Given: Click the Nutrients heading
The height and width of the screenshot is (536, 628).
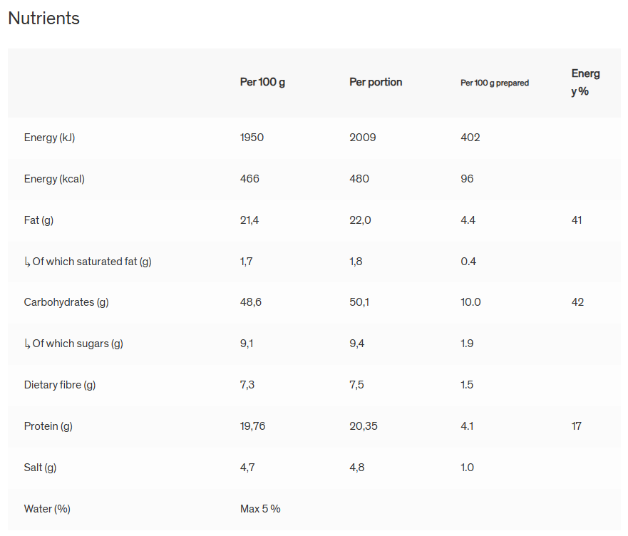Looking at the screenshot, I should coord(43,19).
